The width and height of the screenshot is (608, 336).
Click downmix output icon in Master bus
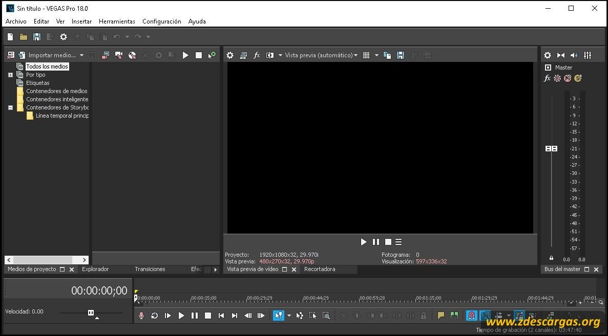[561, 55]
